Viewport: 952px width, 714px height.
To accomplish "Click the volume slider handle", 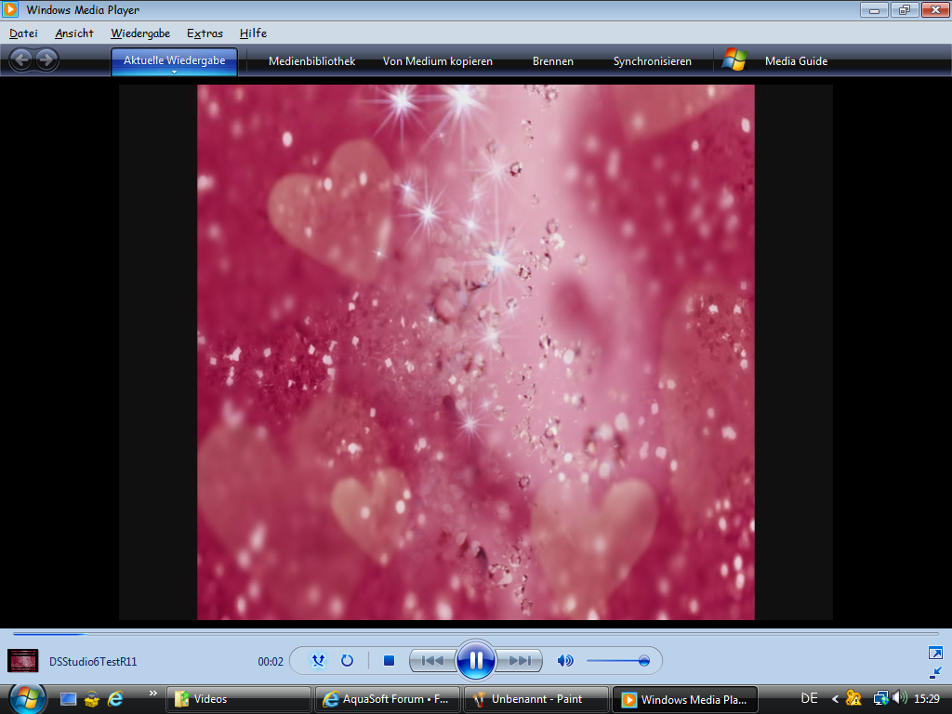I will coord(643,661).
